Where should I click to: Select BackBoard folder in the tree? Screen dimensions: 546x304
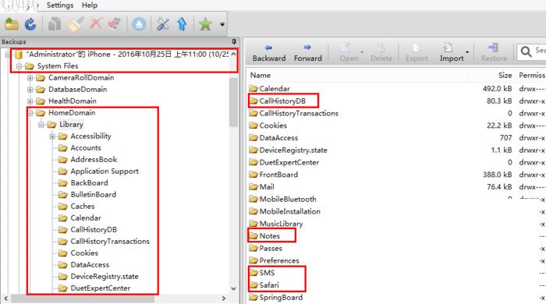coord(89,183)
